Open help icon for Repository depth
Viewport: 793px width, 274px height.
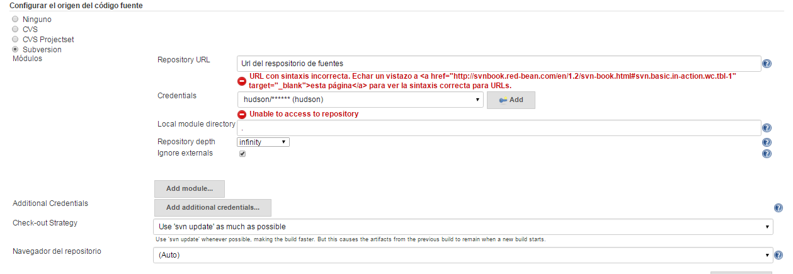[x=767, y=142]
